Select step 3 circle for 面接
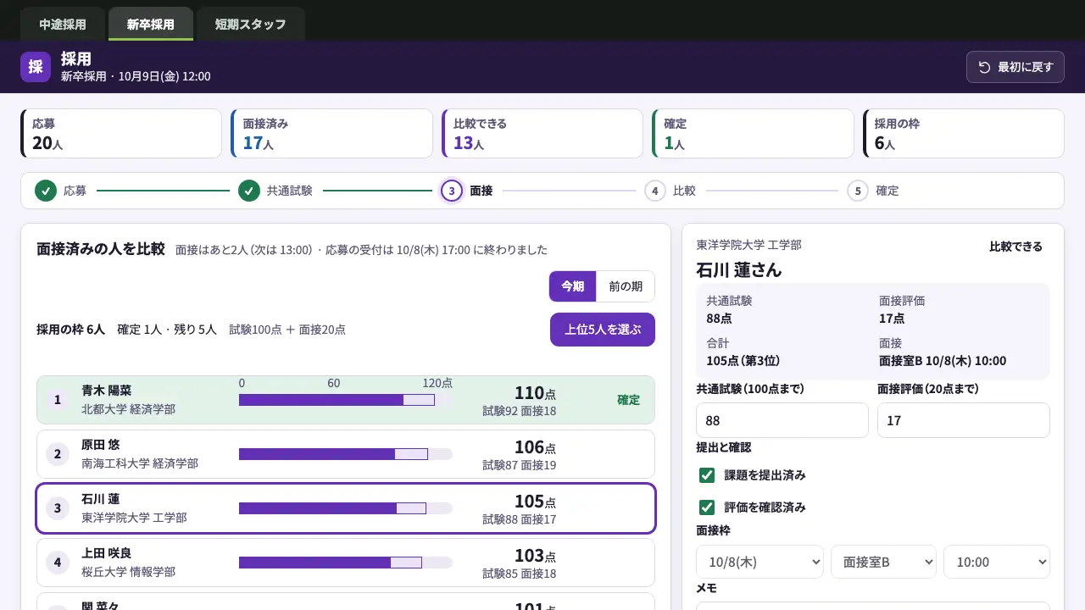 [452, 191]
